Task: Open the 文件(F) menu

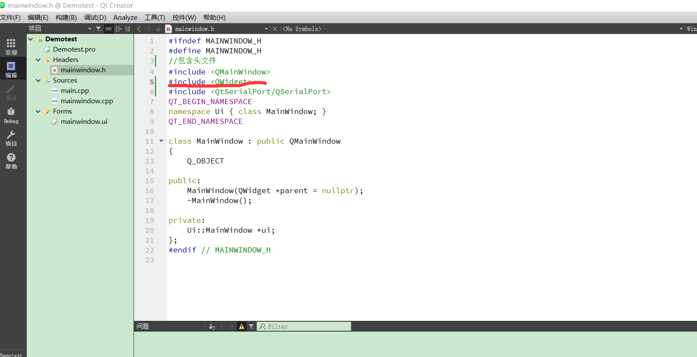Action: (x=10, y=18)
